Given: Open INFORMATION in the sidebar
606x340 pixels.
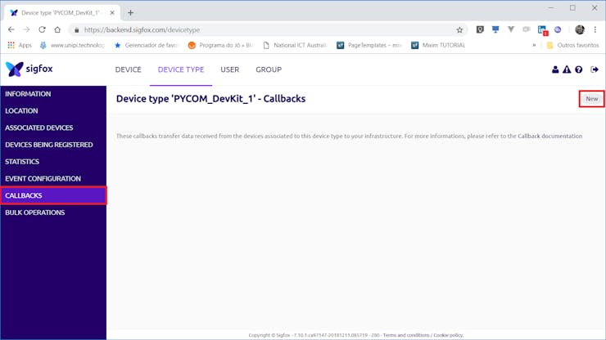Looking at the screenshot, I should (x=53, y=94).
